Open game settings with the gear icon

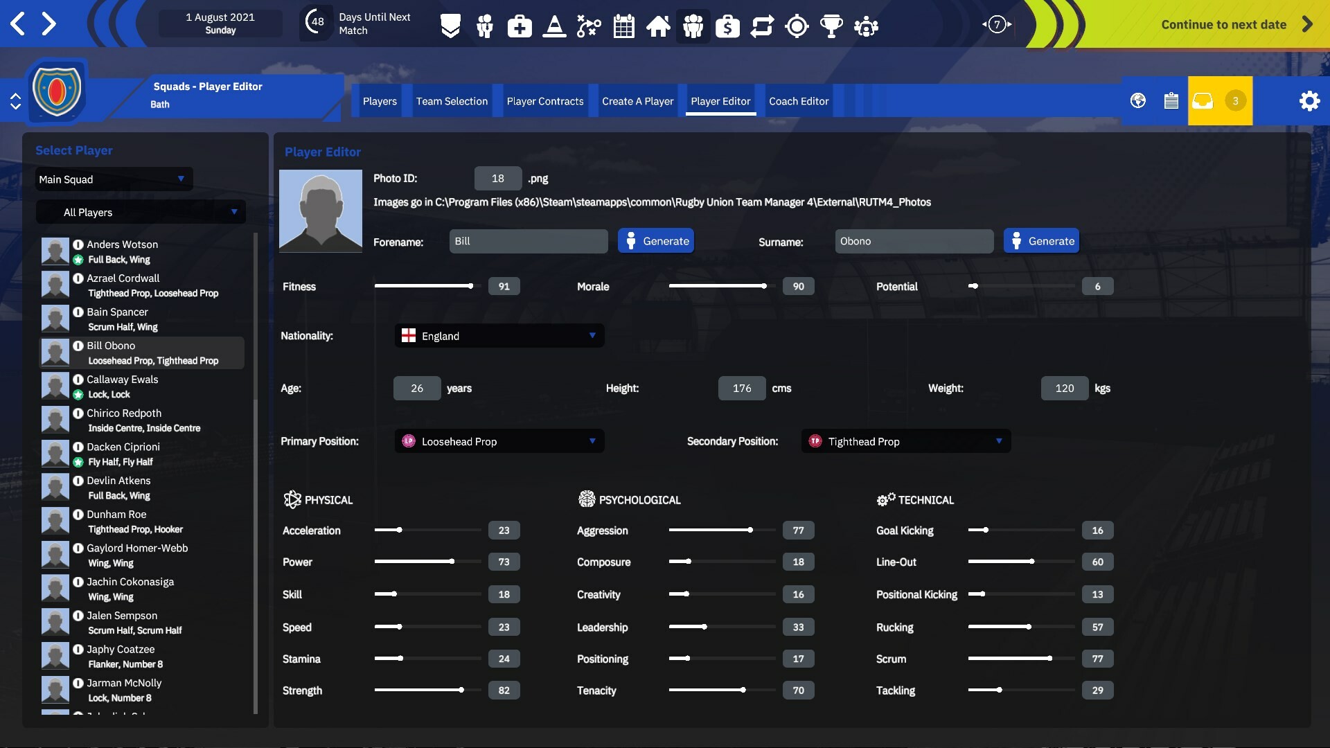(1310, 100)
